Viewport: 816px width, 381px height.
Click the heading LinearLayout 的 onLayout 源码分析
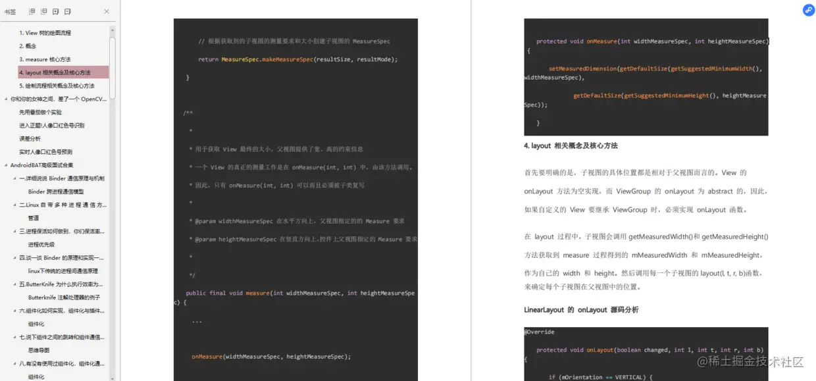(581, 309)
